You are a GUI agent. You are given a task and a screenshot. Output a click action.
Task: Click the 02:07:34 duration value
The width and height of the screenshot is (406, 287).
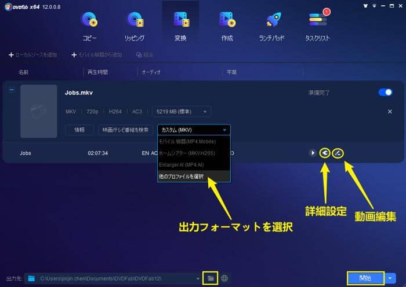click(97, 153)
